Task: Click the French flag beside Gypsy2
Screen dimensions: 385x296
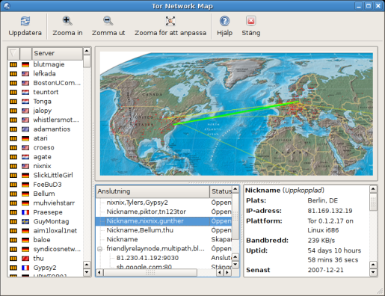Action: point(25,268)
